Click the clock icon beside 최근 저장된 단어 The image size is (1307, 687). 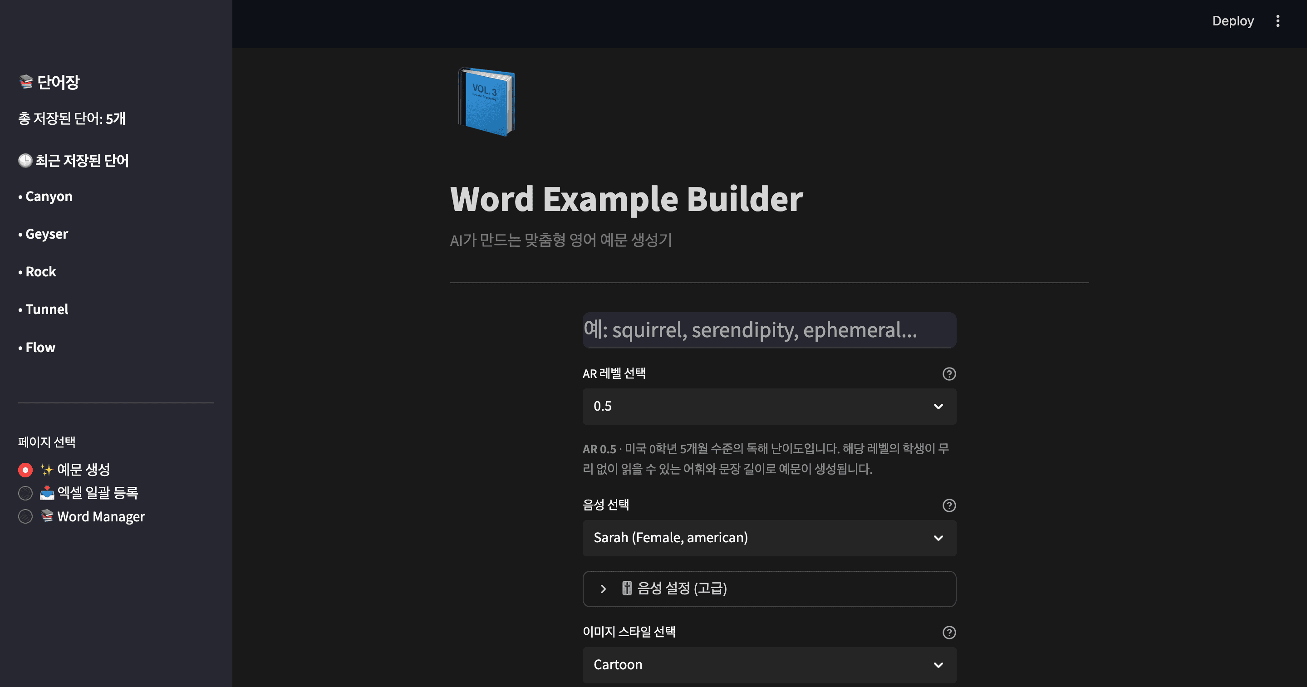(25, 160)
